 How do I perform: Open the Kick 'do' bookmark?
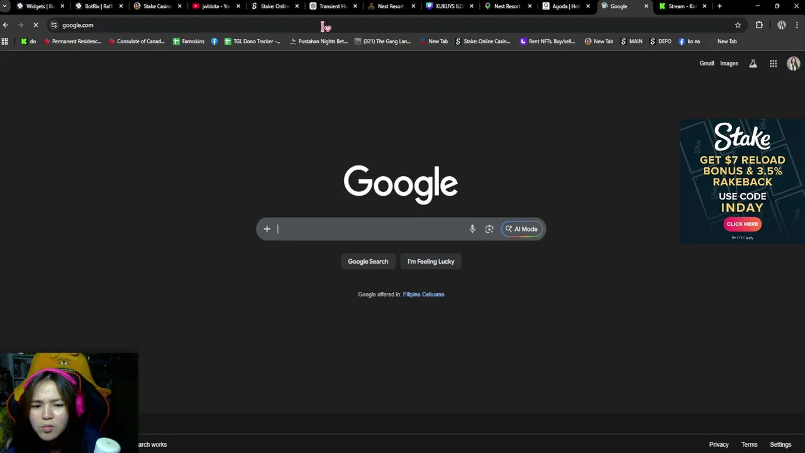click(x=28, y=42)
